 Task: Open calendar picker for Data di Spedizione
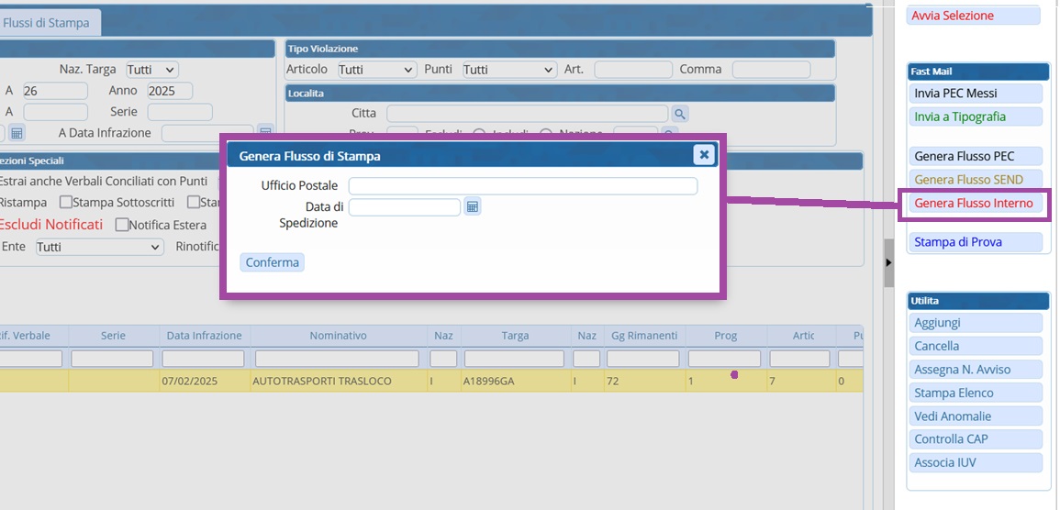(x=472, y=207)
